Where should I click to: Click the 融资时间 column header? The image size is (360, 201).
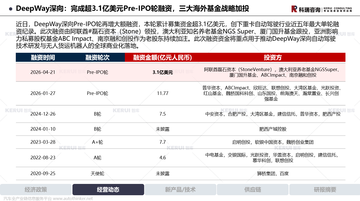point(43,58)
